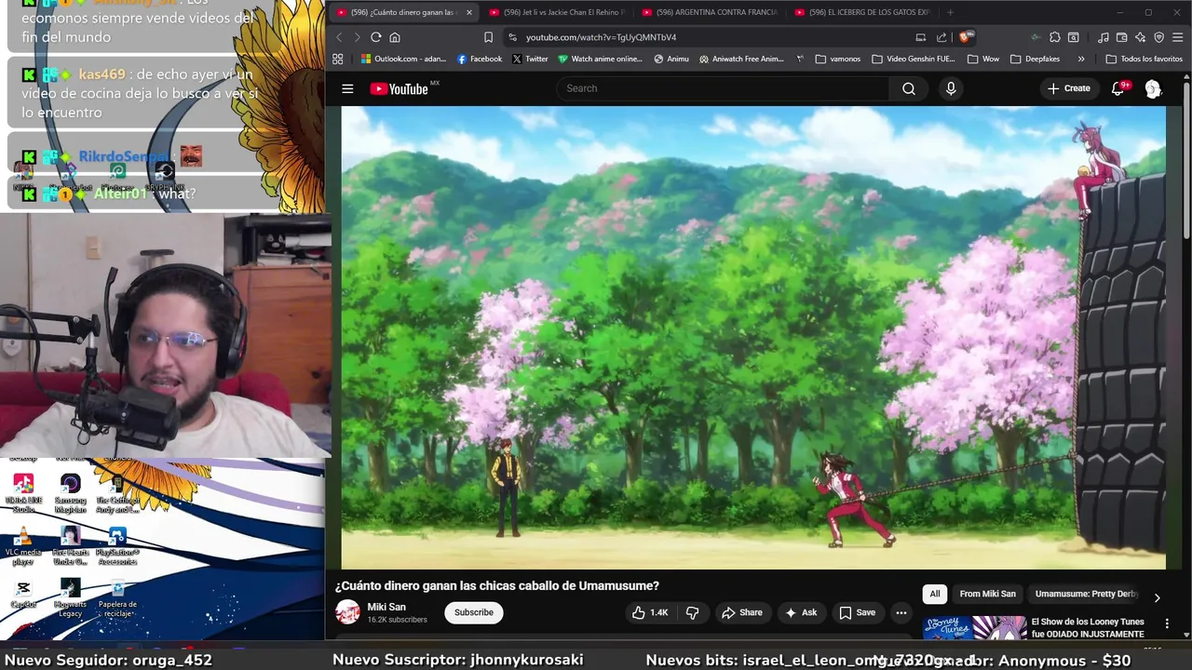Go back with browser back arrow
The height and width of the screenshot is (670, 1192).
[x=339, y=37]
